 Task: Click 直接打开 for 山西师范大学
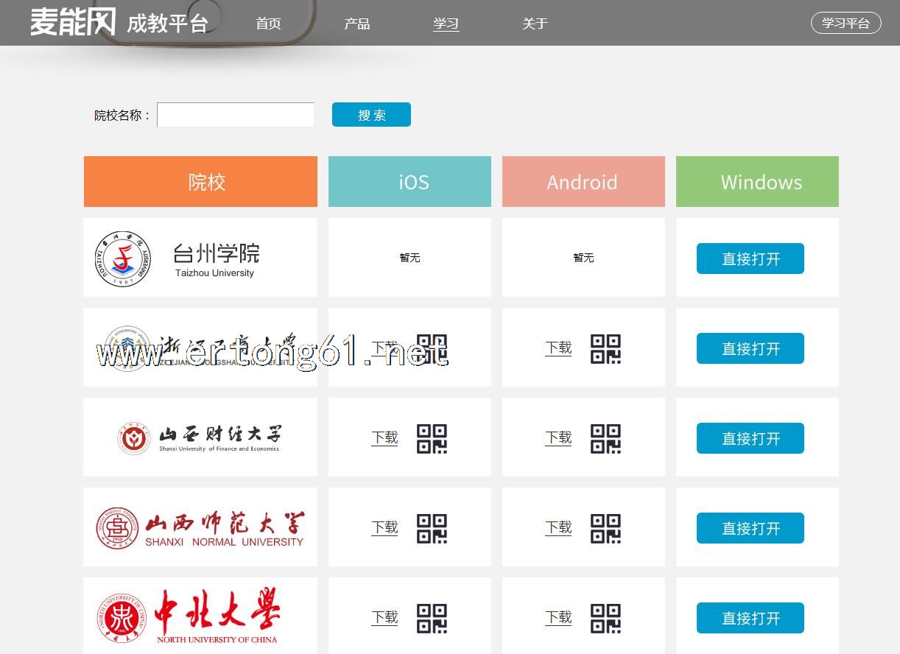point(750,528)
